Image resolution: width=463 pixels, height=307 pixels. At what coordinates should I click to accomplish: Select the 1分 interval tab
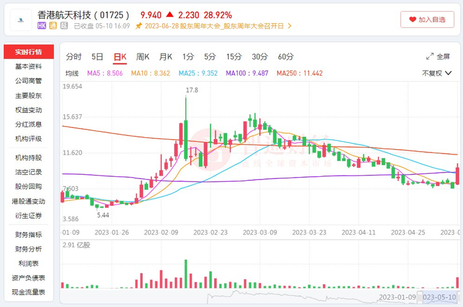(188, 56)
